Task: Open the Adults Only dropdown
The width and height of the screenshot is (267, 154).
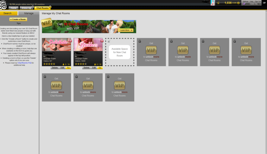Action: point(252,4)
